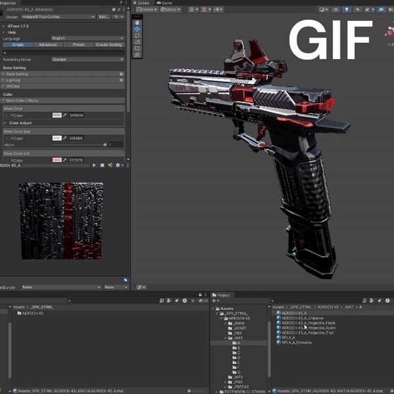Select the Simple editor mode tab
Screen dimensions: 394x394
tap(18, 45)
